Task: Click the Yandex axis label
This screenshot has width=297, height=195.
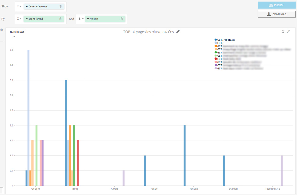Action: 194,189
